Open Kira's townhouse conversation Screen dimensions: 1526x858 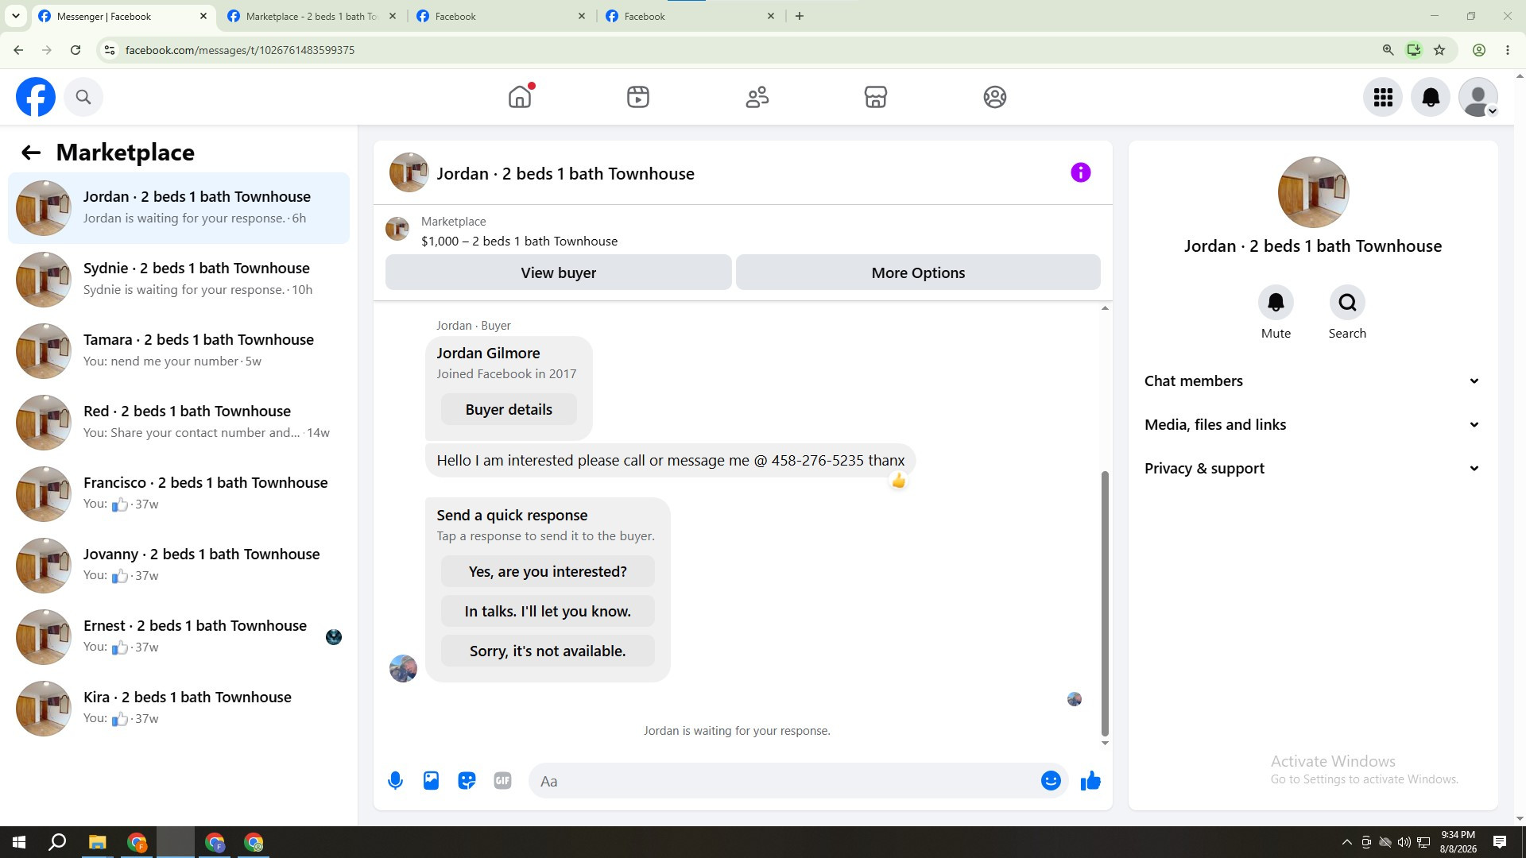coord(179,709)
